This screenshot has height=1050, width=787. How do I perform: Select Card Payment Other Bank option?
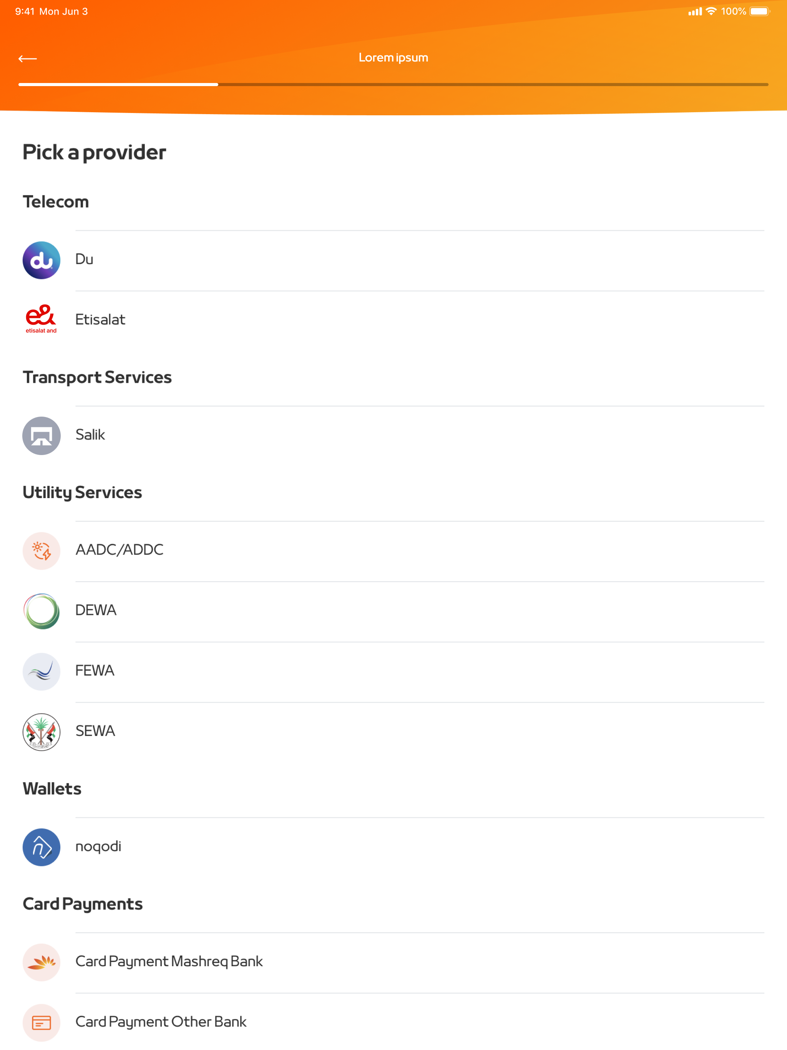pyautogui.click(x=332, y=1022)
